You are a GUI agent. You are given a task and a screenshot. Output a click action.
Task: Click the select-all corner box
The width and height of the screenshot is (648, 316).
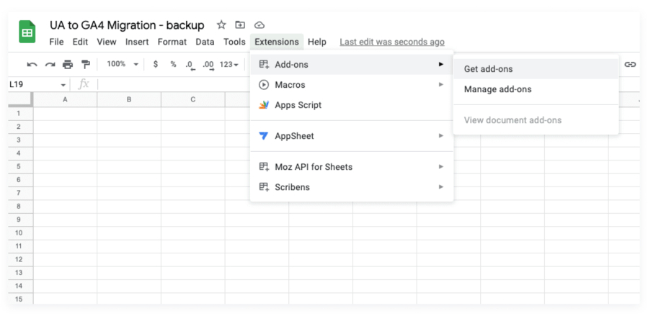(x=20, y=99)
